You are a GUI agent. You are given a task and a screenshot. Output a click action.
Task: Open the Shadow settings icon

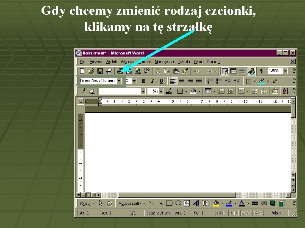coord(273,203)
